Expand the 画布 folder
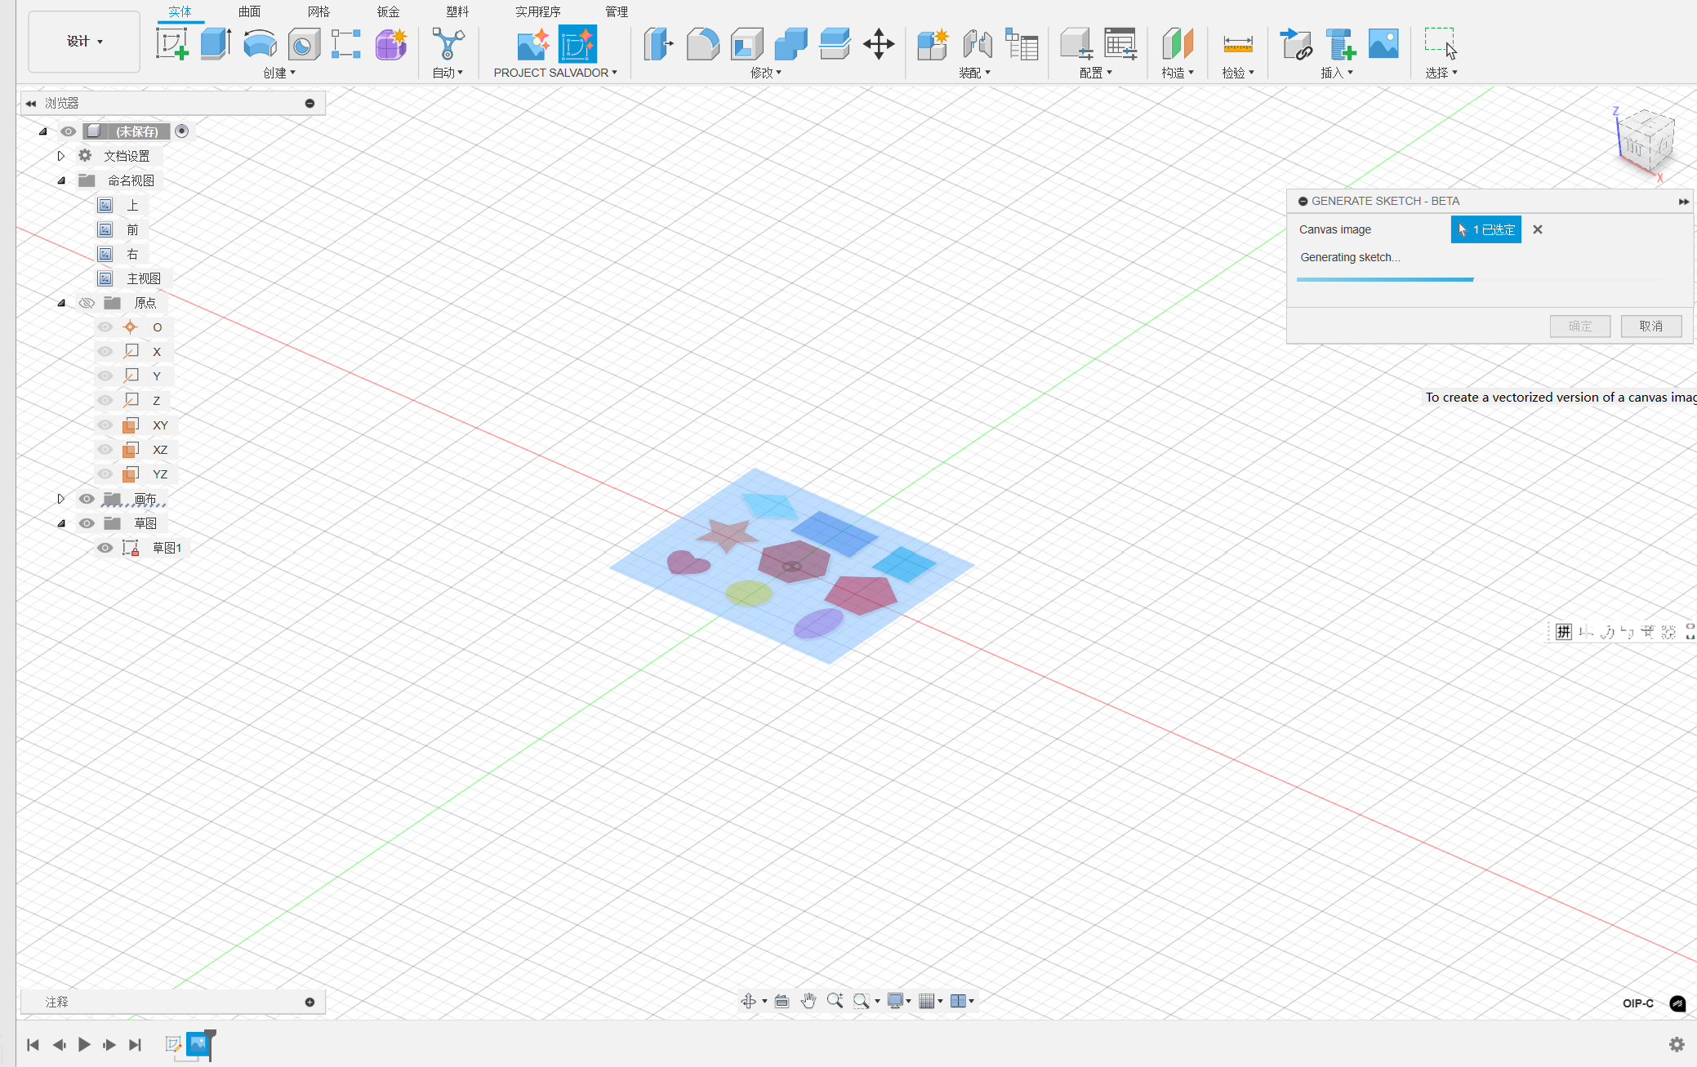The image size is (1697, 1067). click(x=60, y=499)
